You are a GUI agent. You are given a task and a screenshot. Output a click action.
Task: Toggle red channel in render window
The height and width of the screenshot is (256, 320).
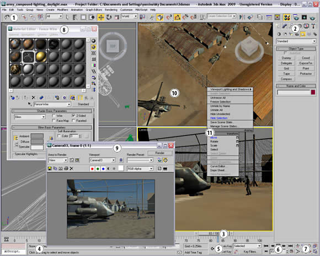92,168
